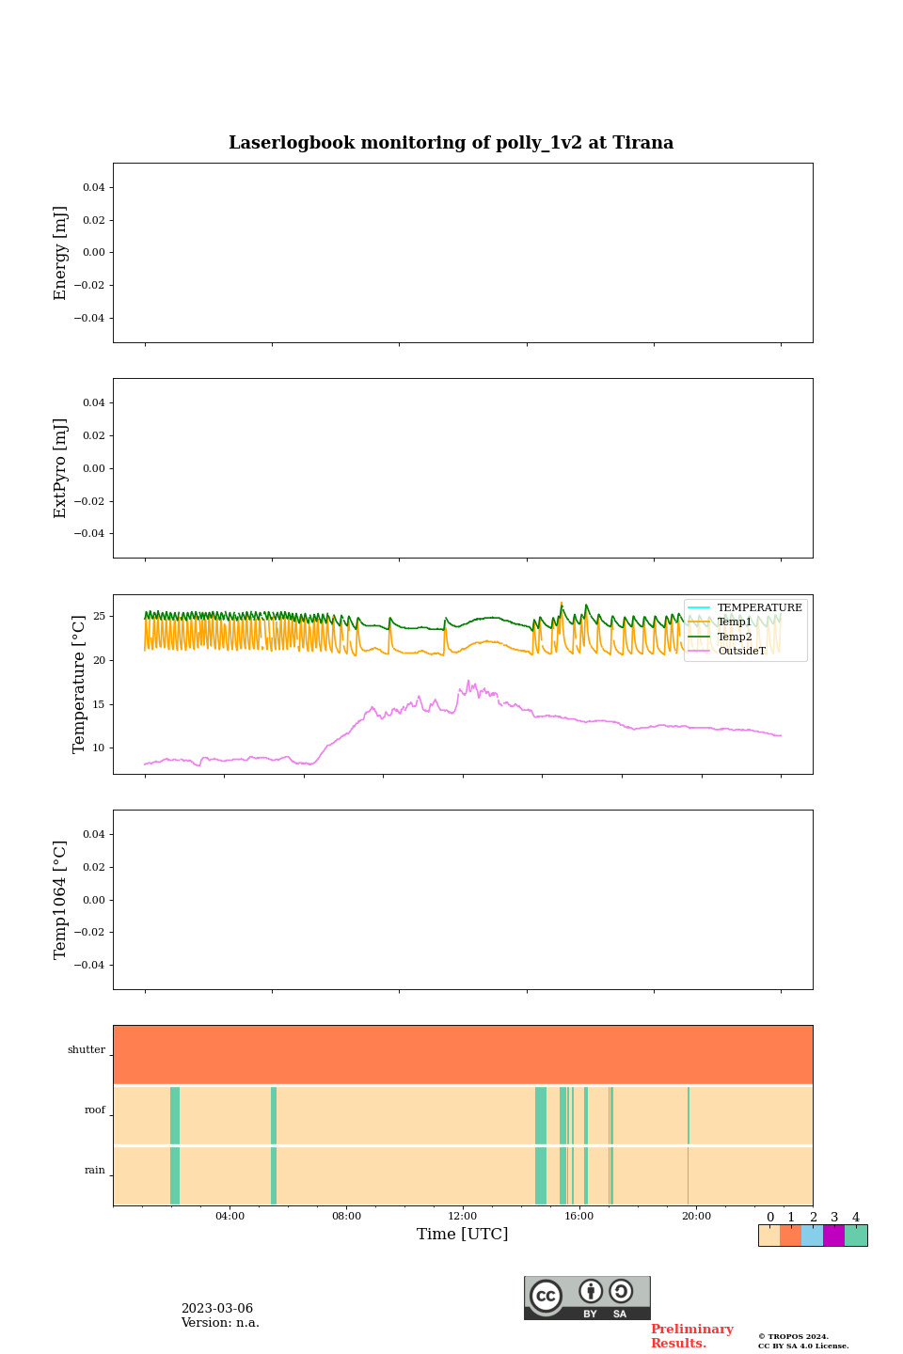The width and height of the screenshot is (903, 1354).
Task: Click the pink OutsideT curve peak
Action: 468,682
